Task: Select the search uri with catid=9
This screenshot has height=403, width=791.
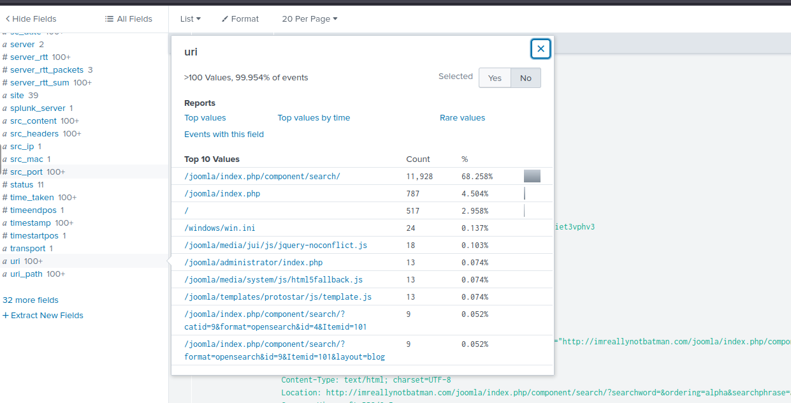Action: pos(275,320)
